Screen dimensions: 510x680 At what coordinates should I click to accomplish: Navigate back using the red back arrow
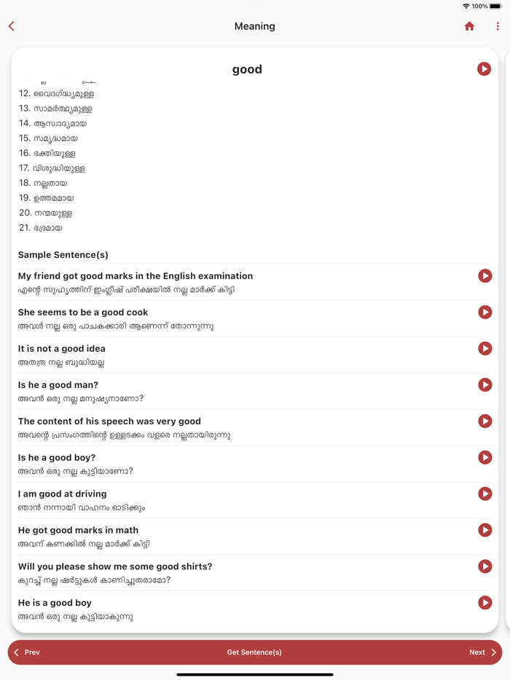coord(12,26)
